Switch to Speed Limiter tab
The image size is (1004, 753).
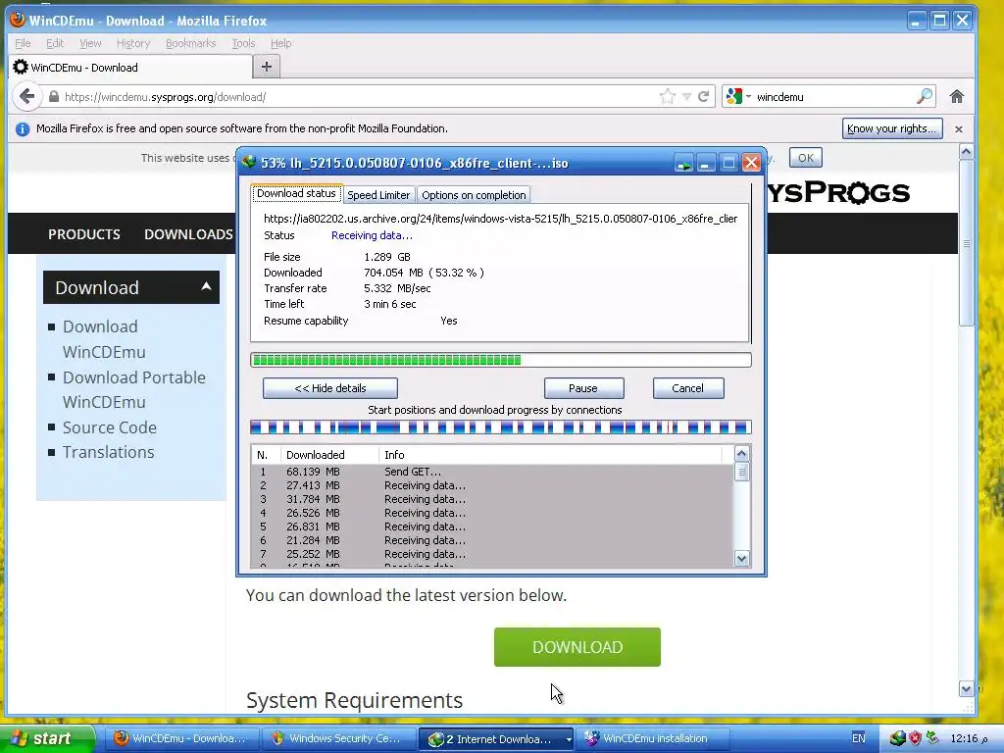tap(378, 195)
